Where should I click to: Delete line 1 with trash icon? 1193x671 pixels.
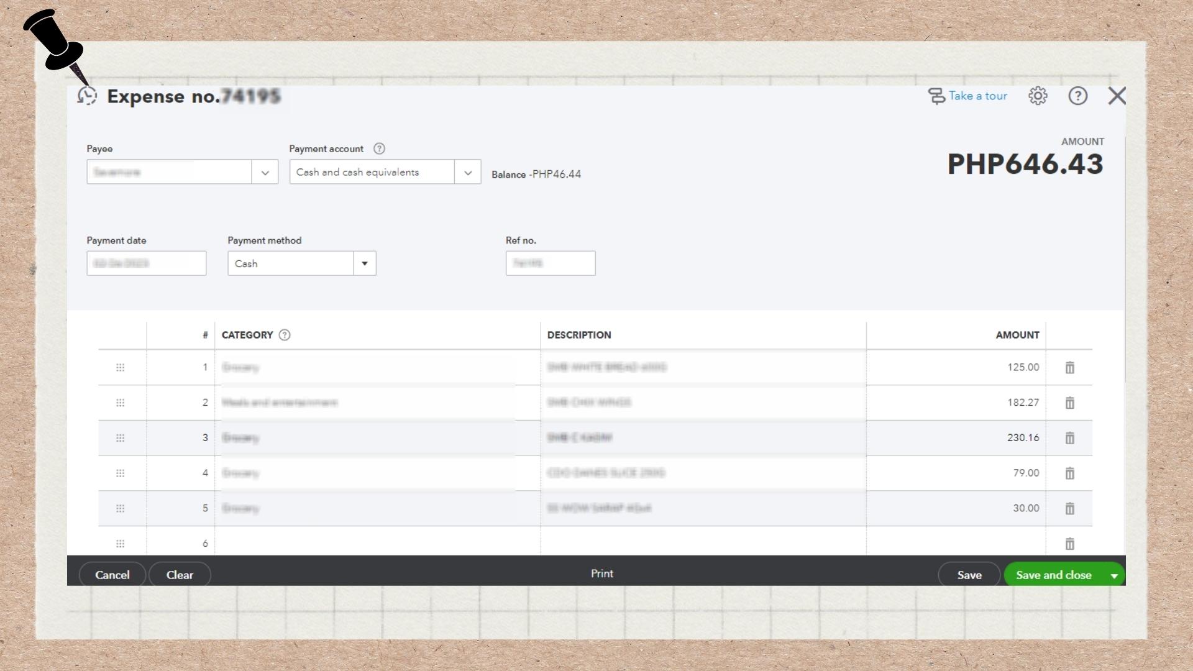tap(1069, 368)
